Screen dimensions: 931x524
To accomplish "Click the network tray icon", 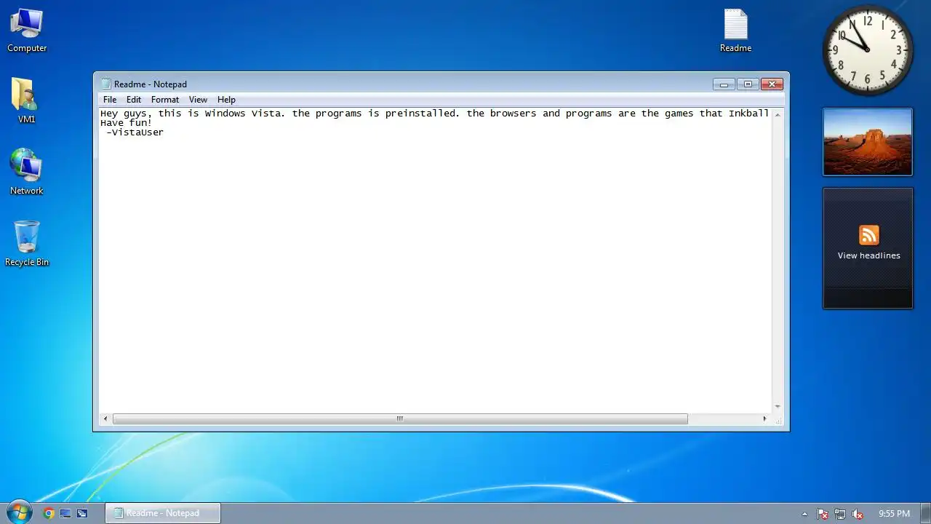I will click(x=840, y=514).
